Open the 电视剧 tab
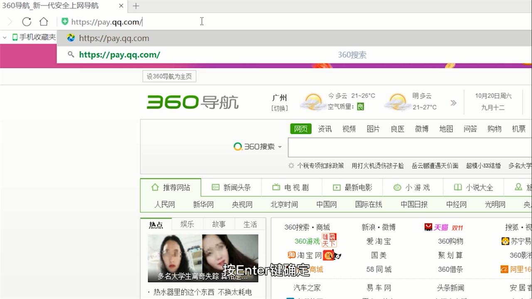Screen dimensions: 532x299 coord(292,187)
